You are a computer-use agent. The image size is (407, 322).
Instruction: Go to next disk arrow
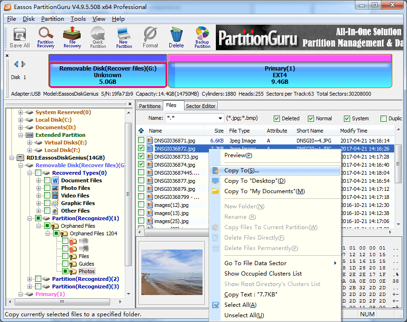point(23,64)
